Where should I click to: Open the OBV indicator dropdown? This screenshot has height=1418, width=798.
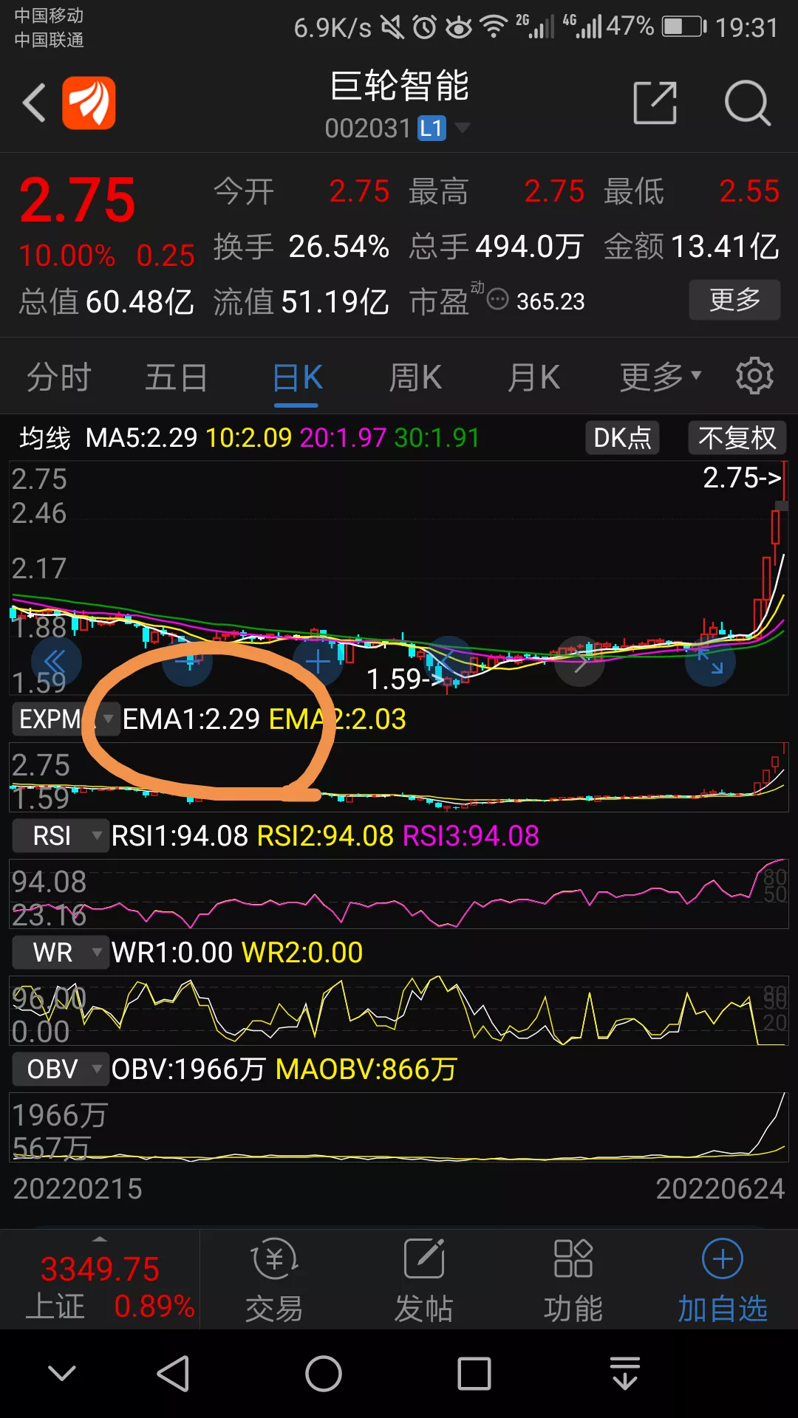61,1069
